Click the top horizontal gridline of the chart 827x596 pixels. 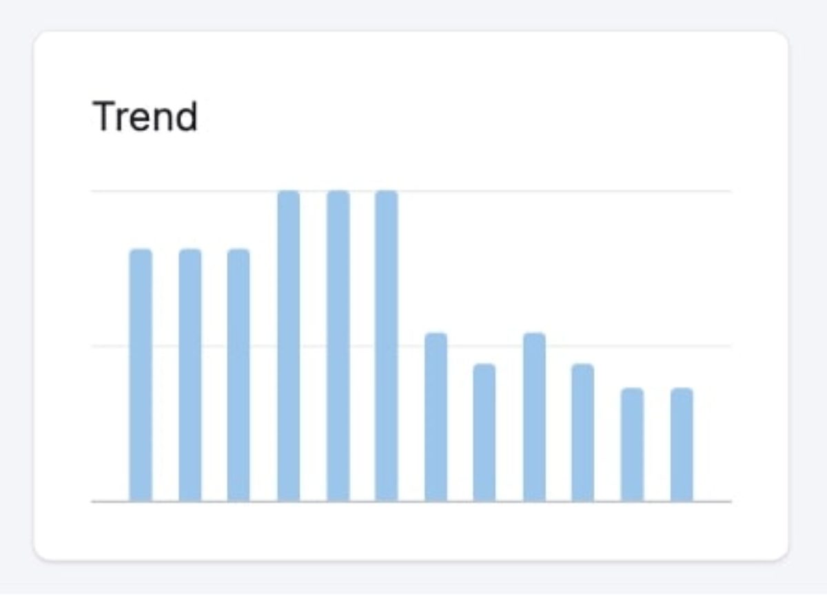tap(551, 191)
